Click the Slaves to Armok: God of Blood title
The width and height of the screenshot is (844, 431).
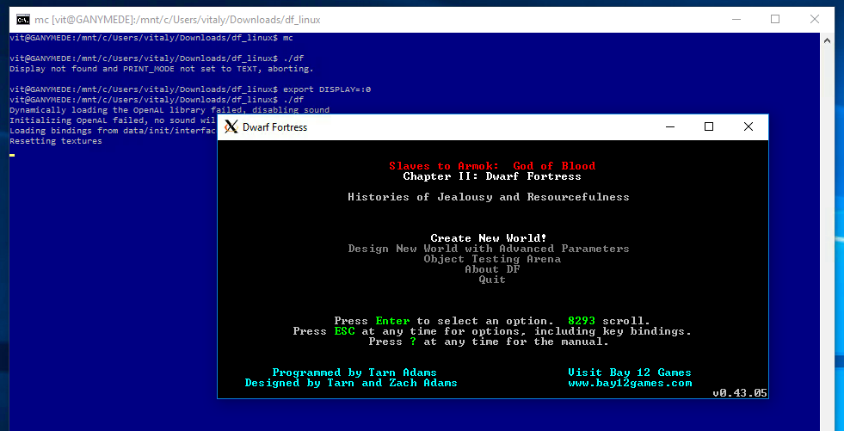492,166
